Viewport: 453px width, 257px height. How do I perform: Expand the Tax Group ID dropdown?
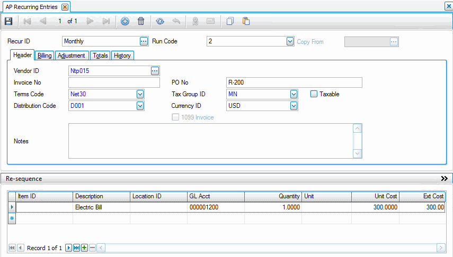tap(294, 94)
